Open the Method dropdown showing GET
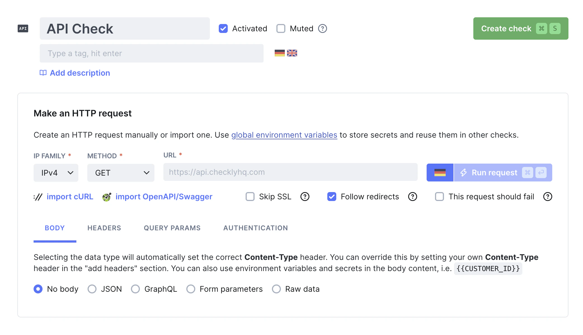This screenshot has height=335, width=583. pyautogui.click(x=121, y=173)
